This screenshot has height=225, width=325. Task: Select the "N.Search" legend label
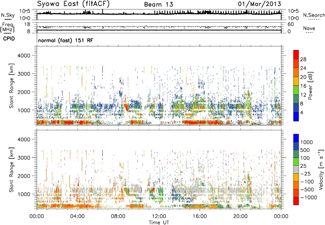314,15
